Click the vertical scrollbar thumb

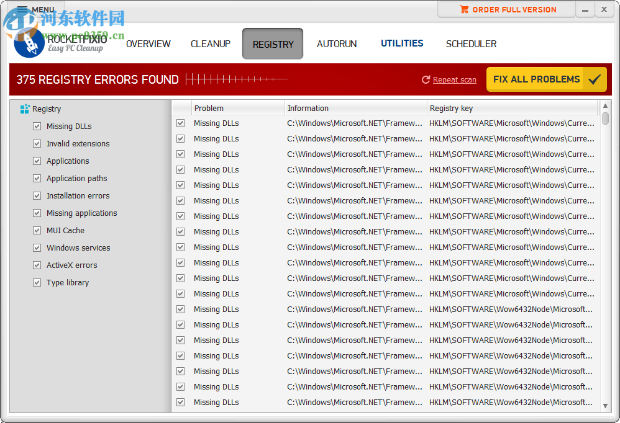pyautogui.click(x=605, y=118)
